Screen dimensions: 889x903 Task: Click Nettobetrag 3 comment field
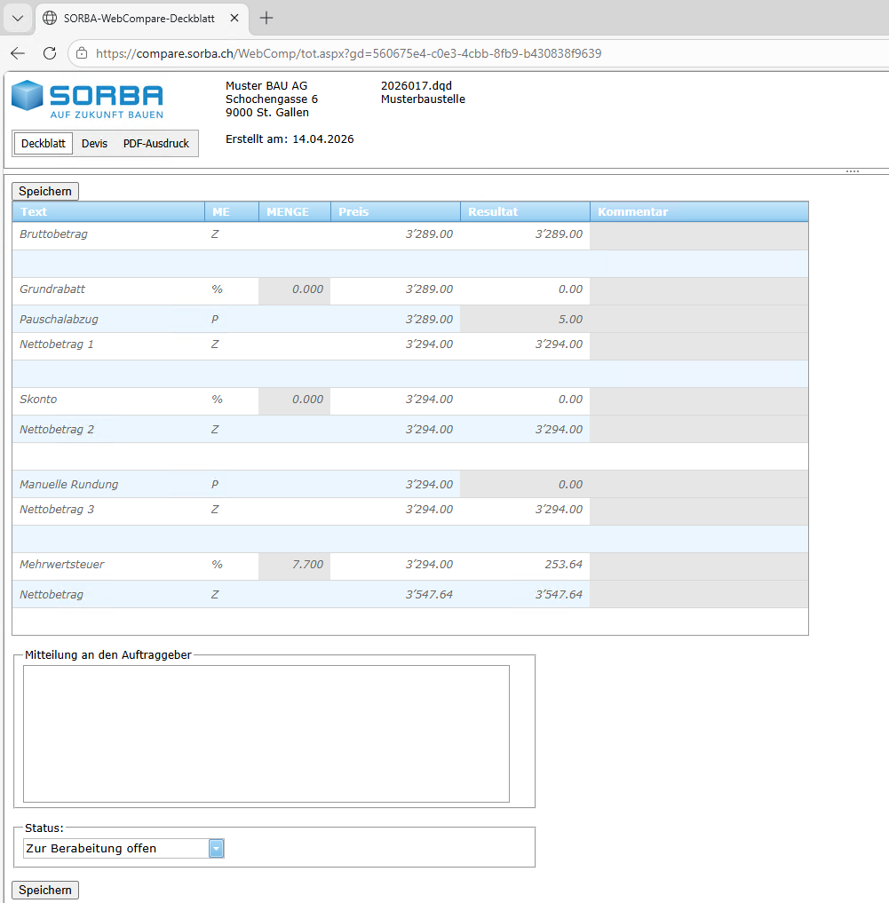tap(699, 510)
